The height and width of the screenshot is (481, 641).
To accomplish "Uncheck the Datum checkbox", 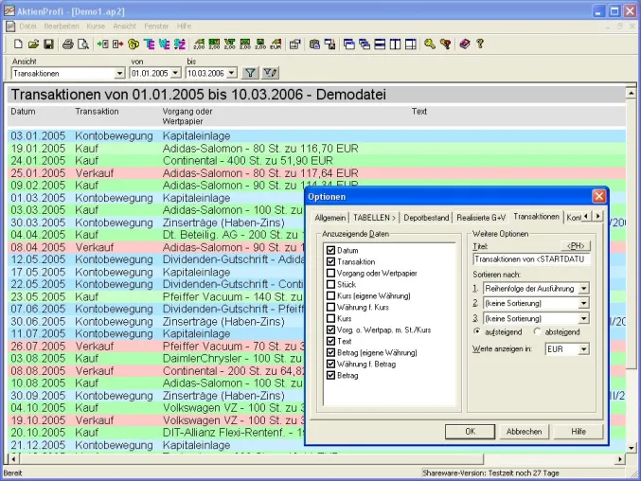I will coord(330,250).
